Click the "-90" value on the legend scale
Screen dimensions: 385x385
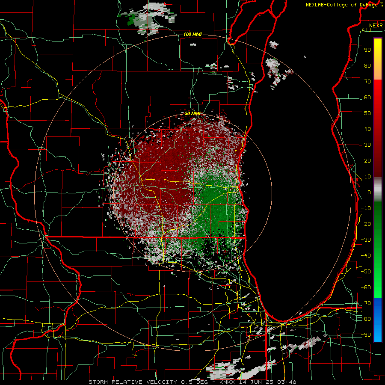coord(366,335)
